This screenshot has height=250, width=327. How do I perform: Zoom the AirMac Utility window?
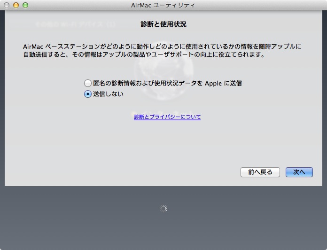coord(25,5)
